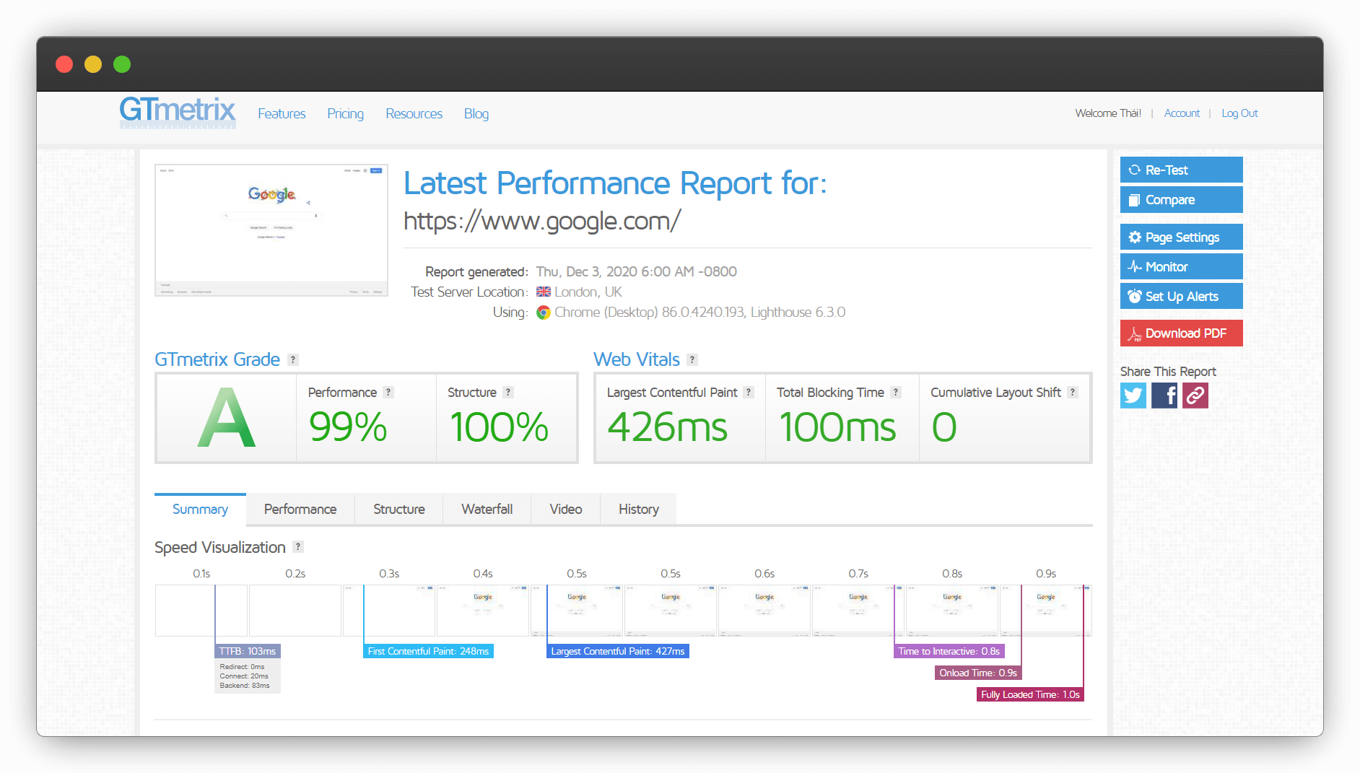
Task: Share report on Facebook icon
Action: 1164,396
